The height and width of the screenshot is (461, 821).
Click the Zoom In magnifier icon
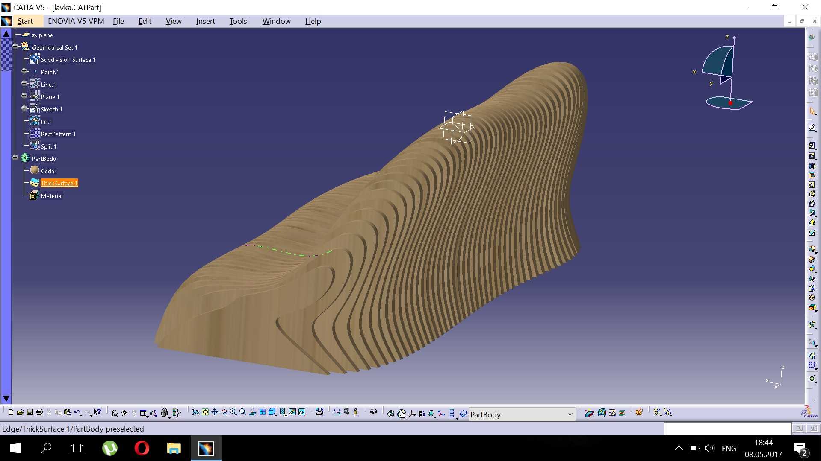(x=233, y=412)
